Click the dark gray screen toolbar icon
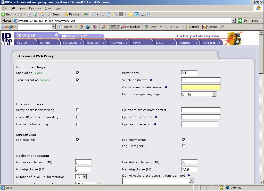Image resolution: width=264 pixels, height=191 pixels. pyautogui.click(x=121, y=14)
